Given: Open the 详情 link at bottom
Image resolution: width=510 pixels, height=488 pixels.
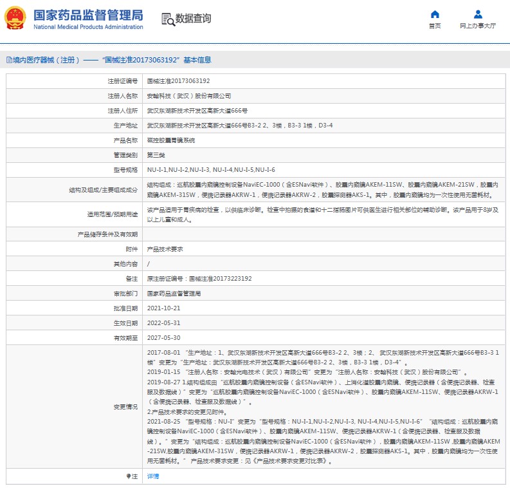Looking at the screenshot, I should [x=152, y=476].
